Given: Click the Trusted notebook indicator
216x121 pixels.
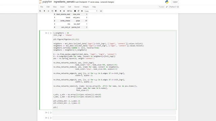Looking at the screenshot, I should tap(161, 7).
